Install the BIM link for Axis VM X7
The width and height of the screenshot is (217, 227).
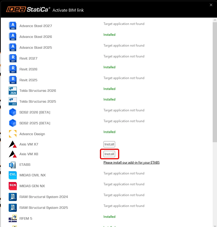point(109,144)
